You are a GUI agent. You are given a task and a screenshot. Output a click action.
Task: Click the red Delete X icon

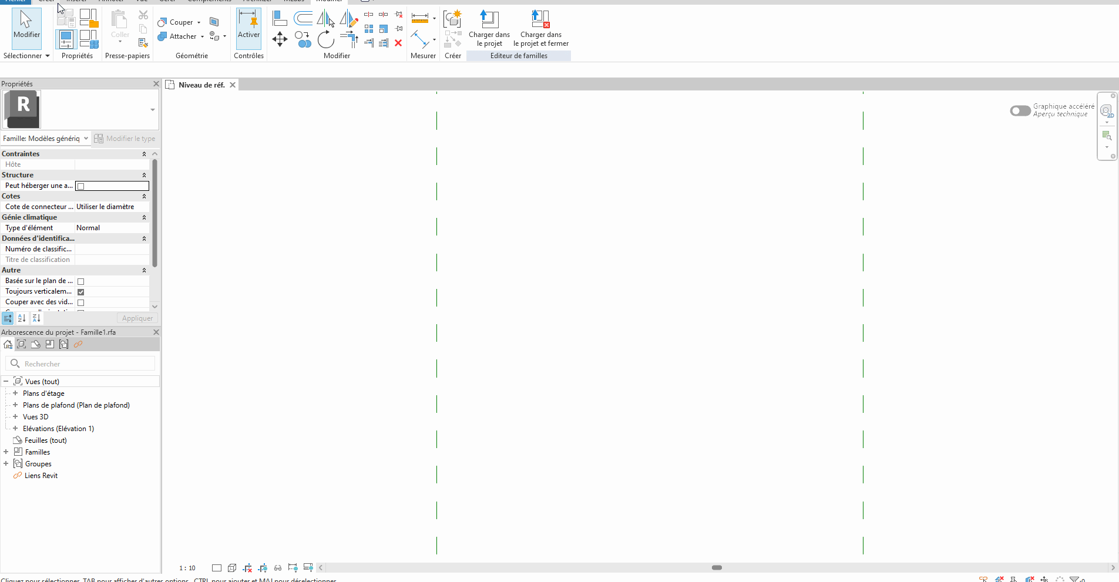coord(398,43)
